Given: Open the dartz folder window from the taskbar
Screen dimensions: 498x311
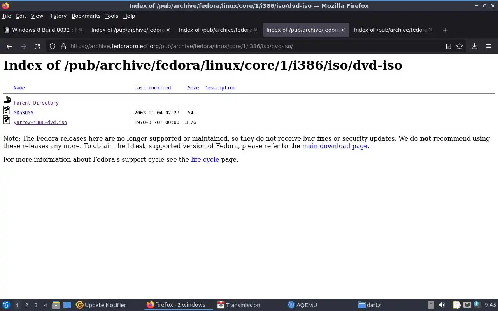Looking at the screenshot, I should tap(369, 305).
